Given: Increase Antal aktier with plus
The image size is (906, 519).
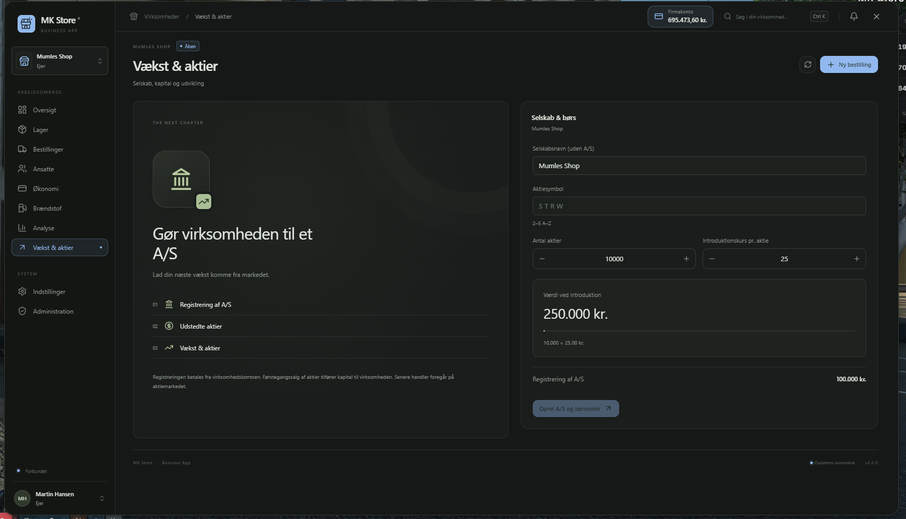Looking at the screenshot, I should [686, 259].
